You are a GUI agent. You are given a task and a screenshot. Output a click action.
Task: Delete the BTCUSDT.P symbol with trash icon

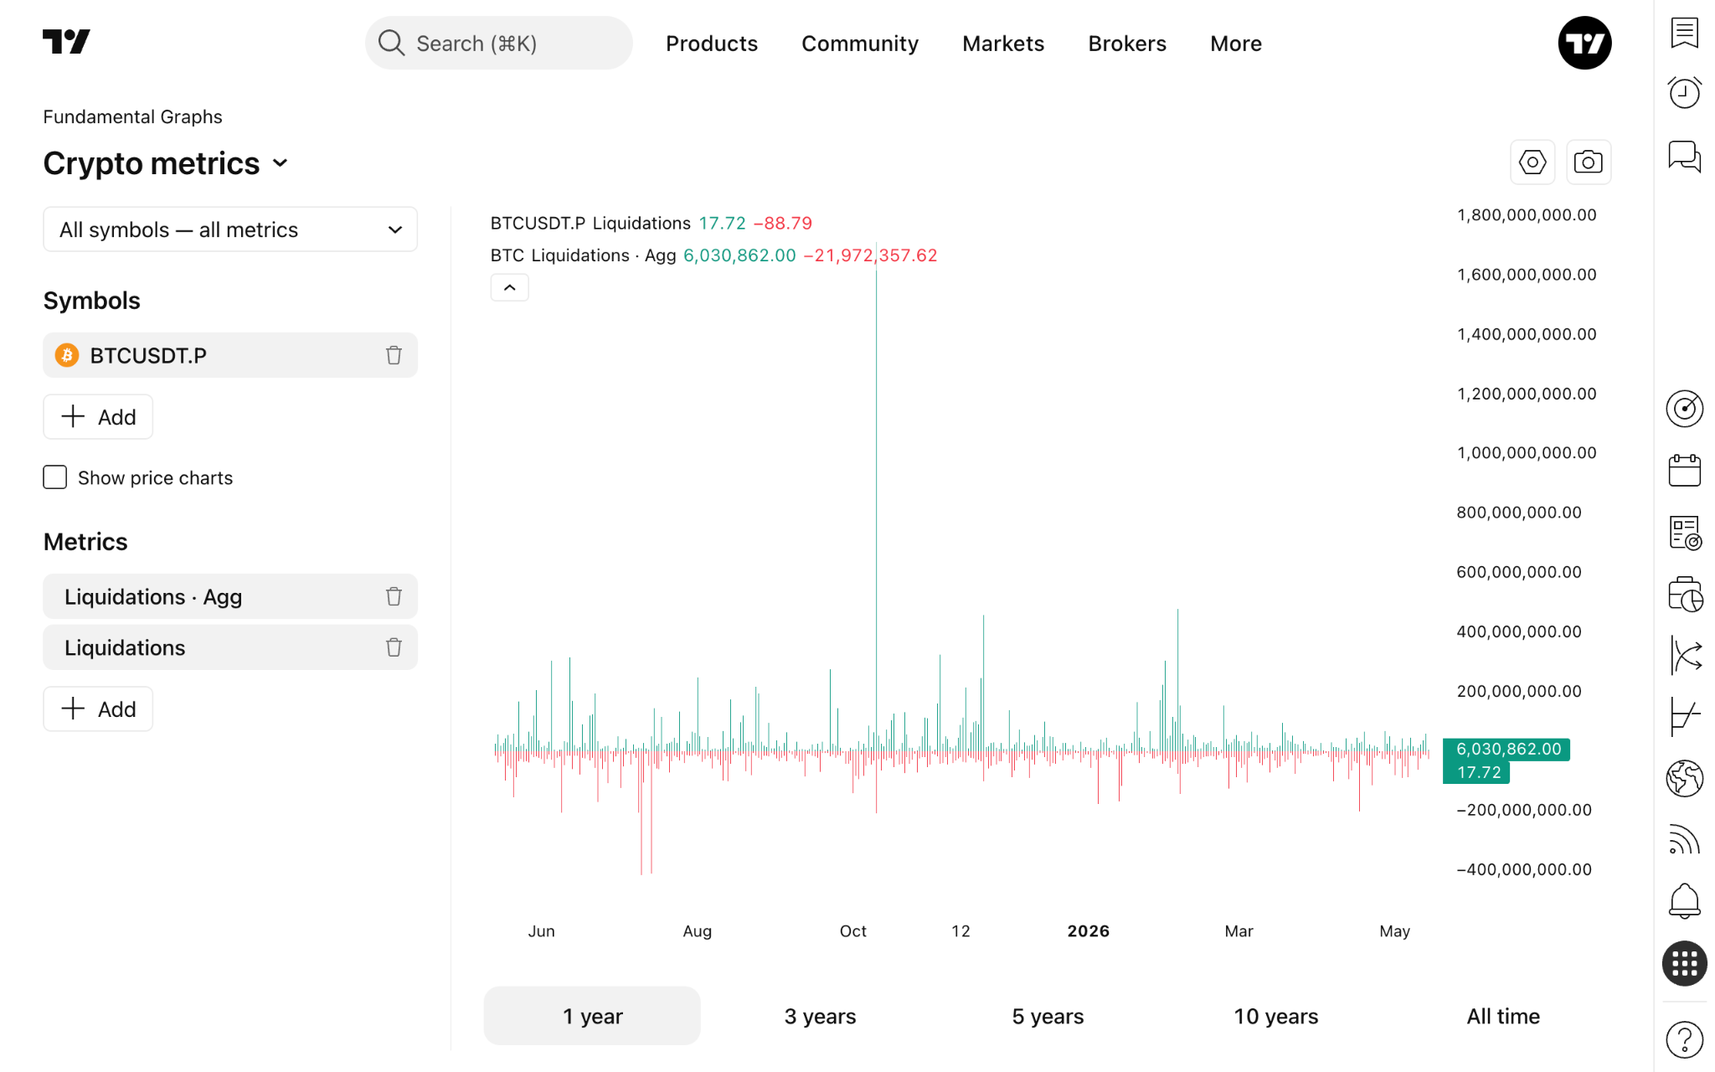394,355
